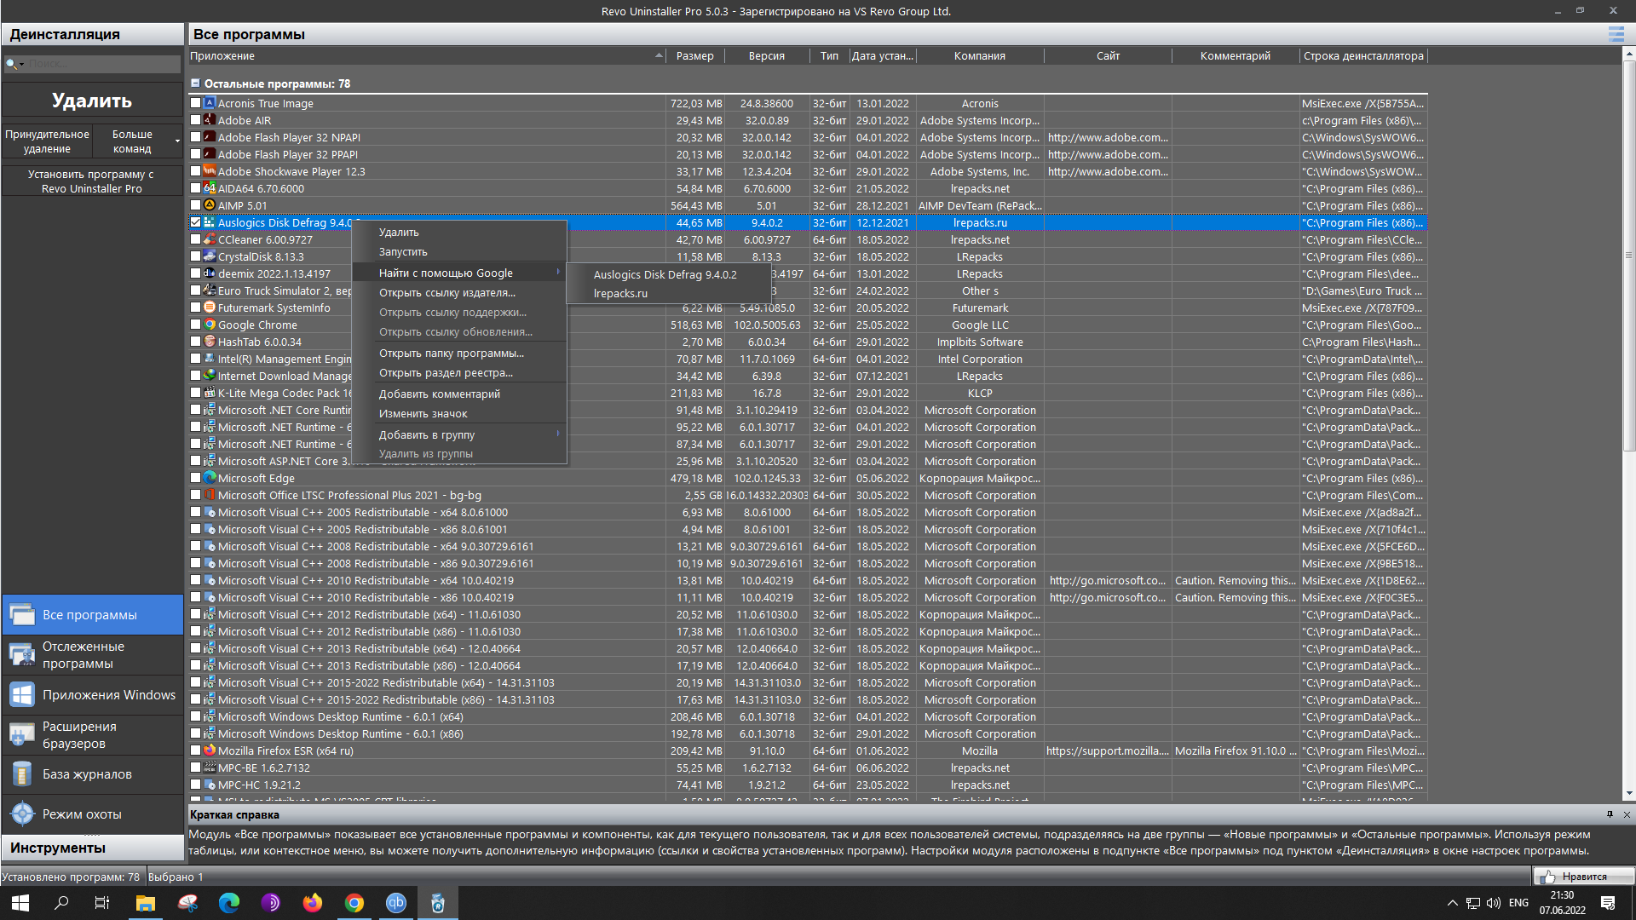Tick the Microsoft Edge checkbox
The image size is (1636, 920).
point(195,478)
